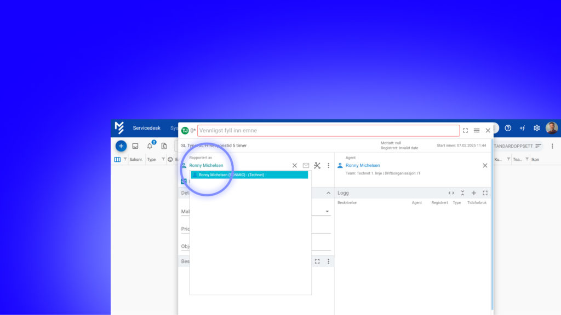
Task: Open notifications bell with badge
Action: pos(150,145)
